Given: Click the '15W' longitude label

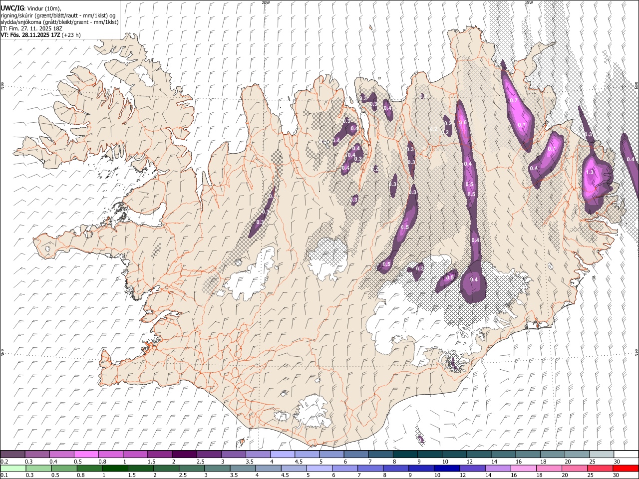Looking at the screenshot, I should [x=529, y=2].
